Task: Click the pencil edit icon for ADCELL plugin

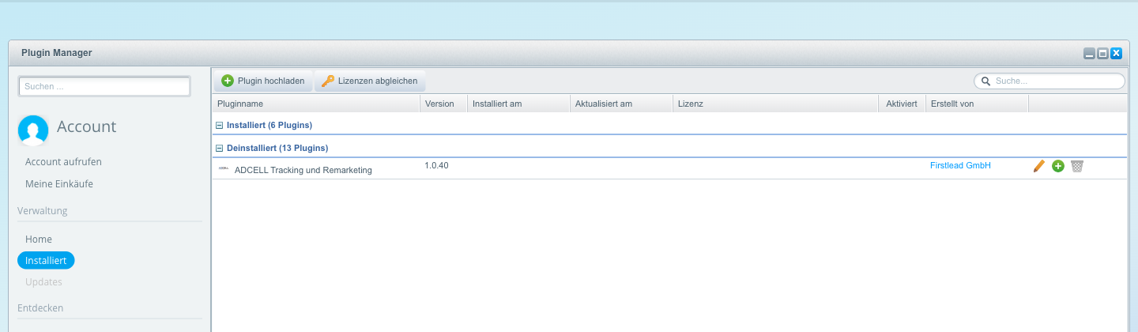Action: click(x=1039, y=166)
